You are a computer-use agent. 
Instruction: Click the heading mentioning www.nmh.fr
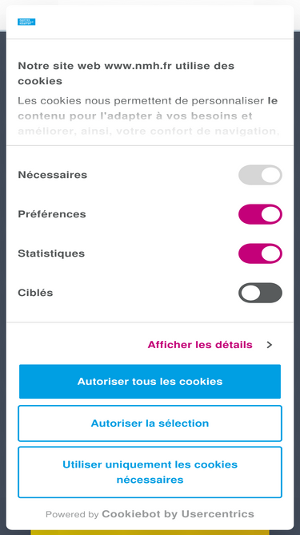coord(126,73)
